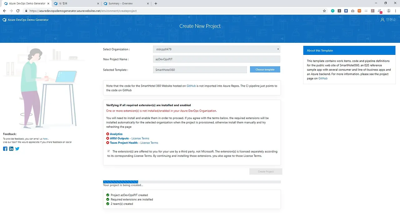Image resolution: width=400 pixels, height=216 pixels.
Task: Click the 'here' feedback email link
Action: tap(45, 139)
